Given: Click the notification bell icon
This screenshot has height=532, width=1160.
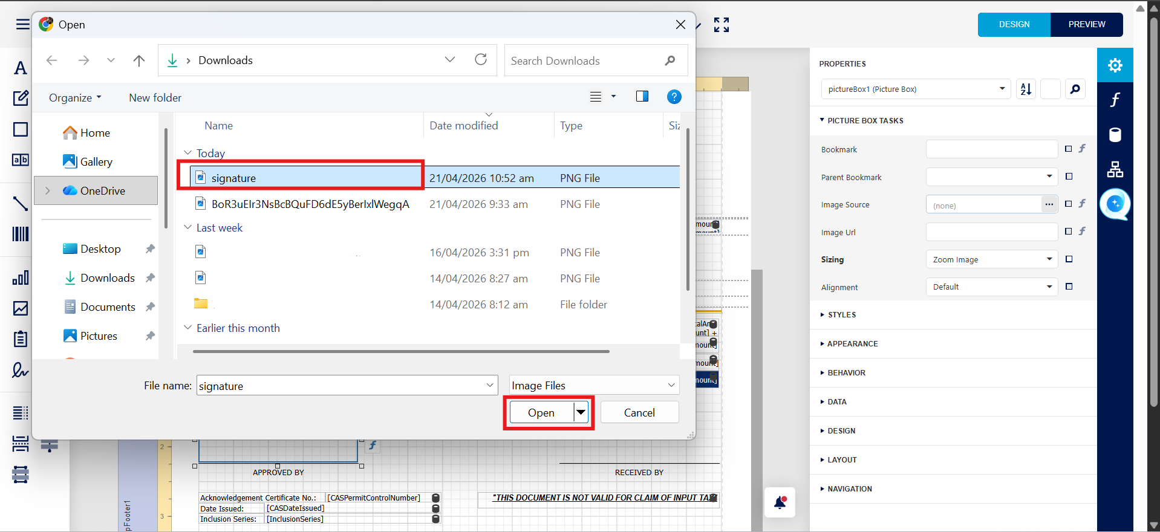Looking at the screenshot, I should click(x=780, y=502).
